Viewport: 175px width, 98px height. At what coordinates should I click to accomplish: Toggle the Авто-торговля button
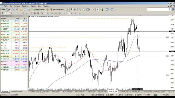57,10
